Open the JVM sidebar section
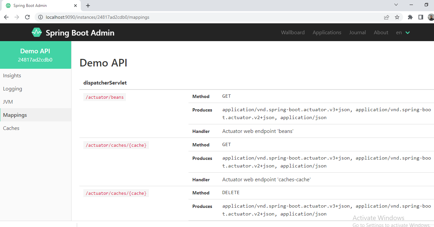434x227 pixels. tap(8, 102)
